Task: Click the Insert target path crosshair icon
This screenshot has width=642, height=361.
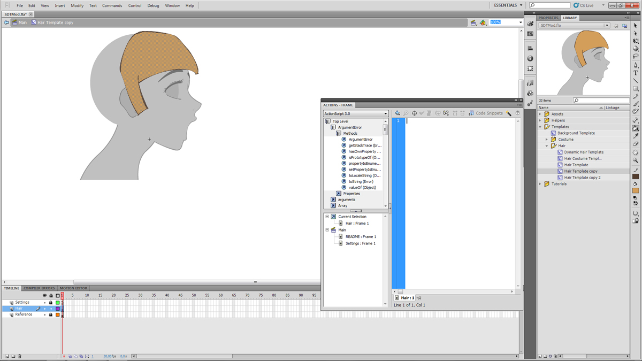Action: pos(414,113)
